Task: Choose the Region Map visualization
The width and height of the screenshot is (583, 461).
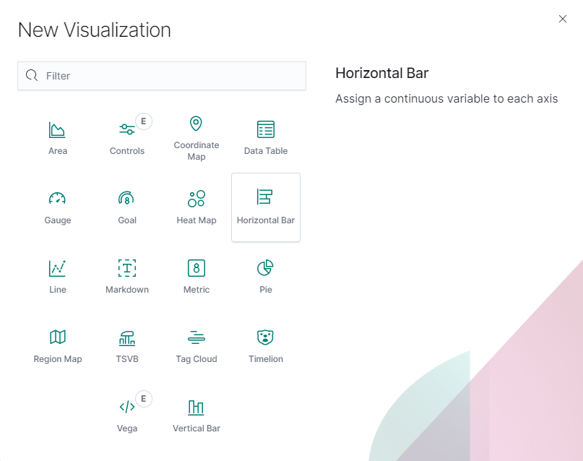Action: click(58, 346)
